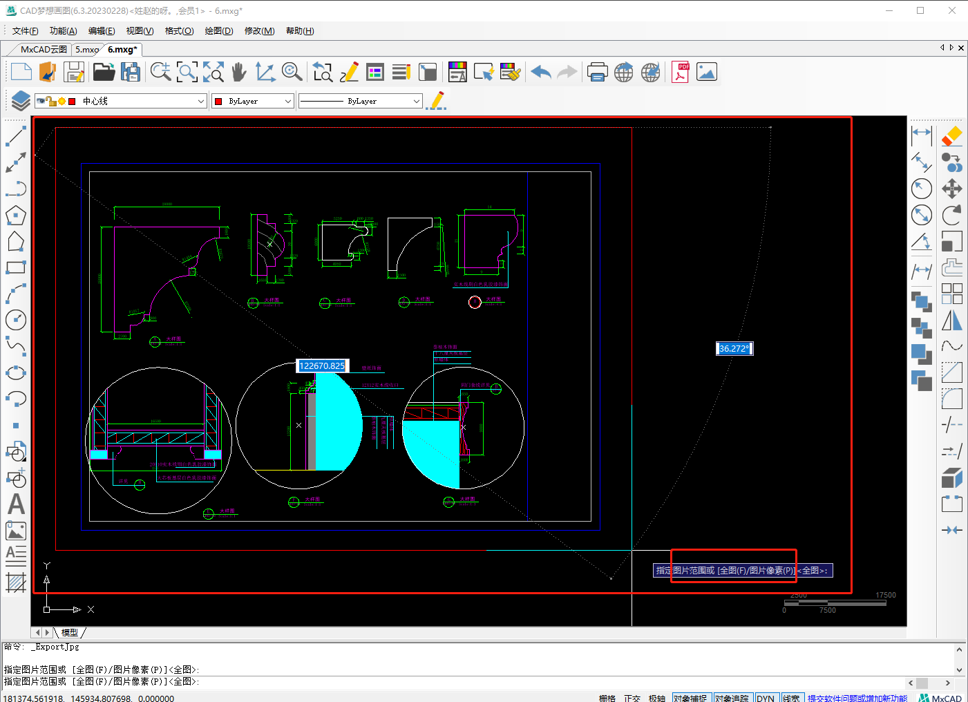Click command history scrollbar down arrow
Viewport: 968px width, 702px height.
tap(959, 670)
